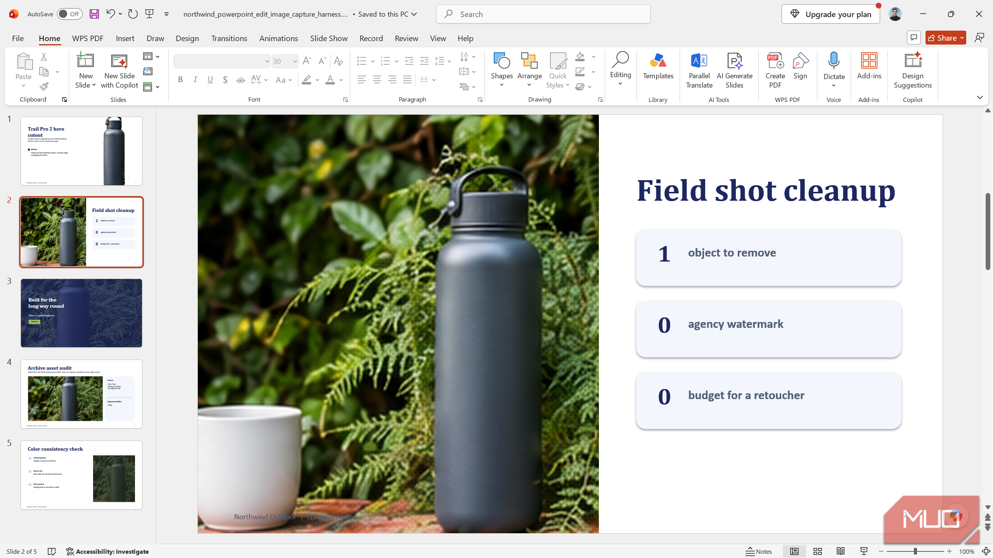Toggle Strikethrough formatting

pyautogui.click(x=240, y=80)
